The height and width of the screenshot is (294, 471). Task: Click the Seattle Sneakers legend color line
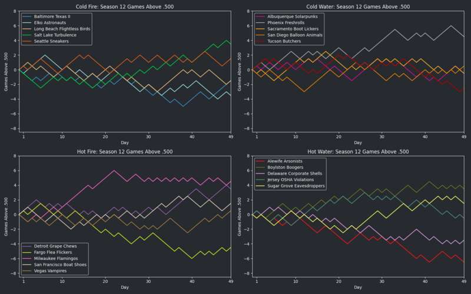click(x=27, y=41)
